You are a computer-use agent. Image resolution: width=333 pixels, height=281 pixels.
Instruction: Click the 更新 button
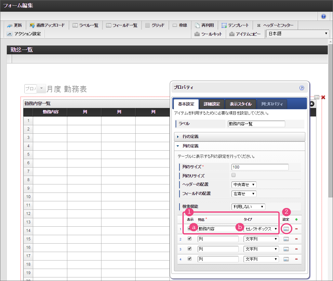pos(14,25)
